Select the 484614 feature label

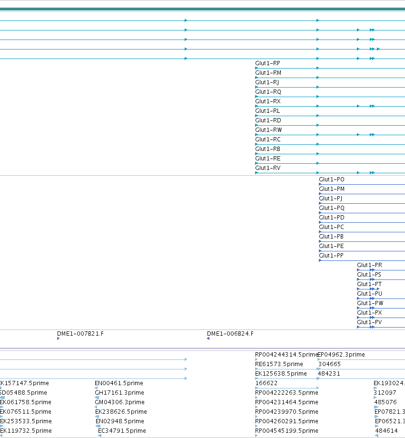coord(386,430)
